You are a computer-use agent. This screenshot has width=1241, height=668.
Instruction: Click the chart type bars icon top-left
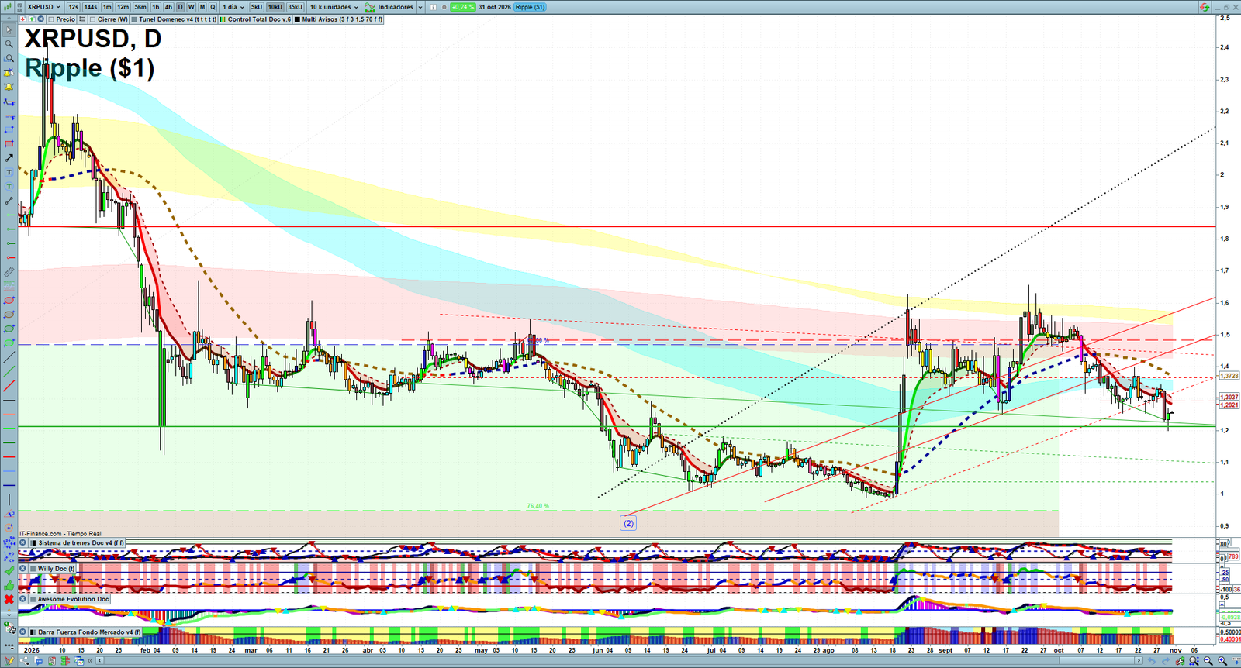(8, 7)
